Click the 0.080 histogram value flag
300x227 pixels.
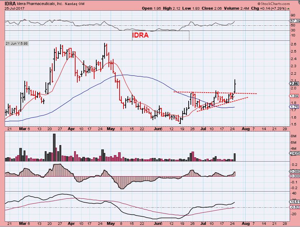click(295, 171)
